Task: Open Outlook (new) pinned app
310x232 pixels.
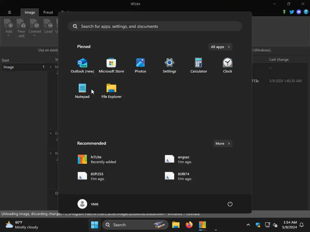Action: point(82,66)
